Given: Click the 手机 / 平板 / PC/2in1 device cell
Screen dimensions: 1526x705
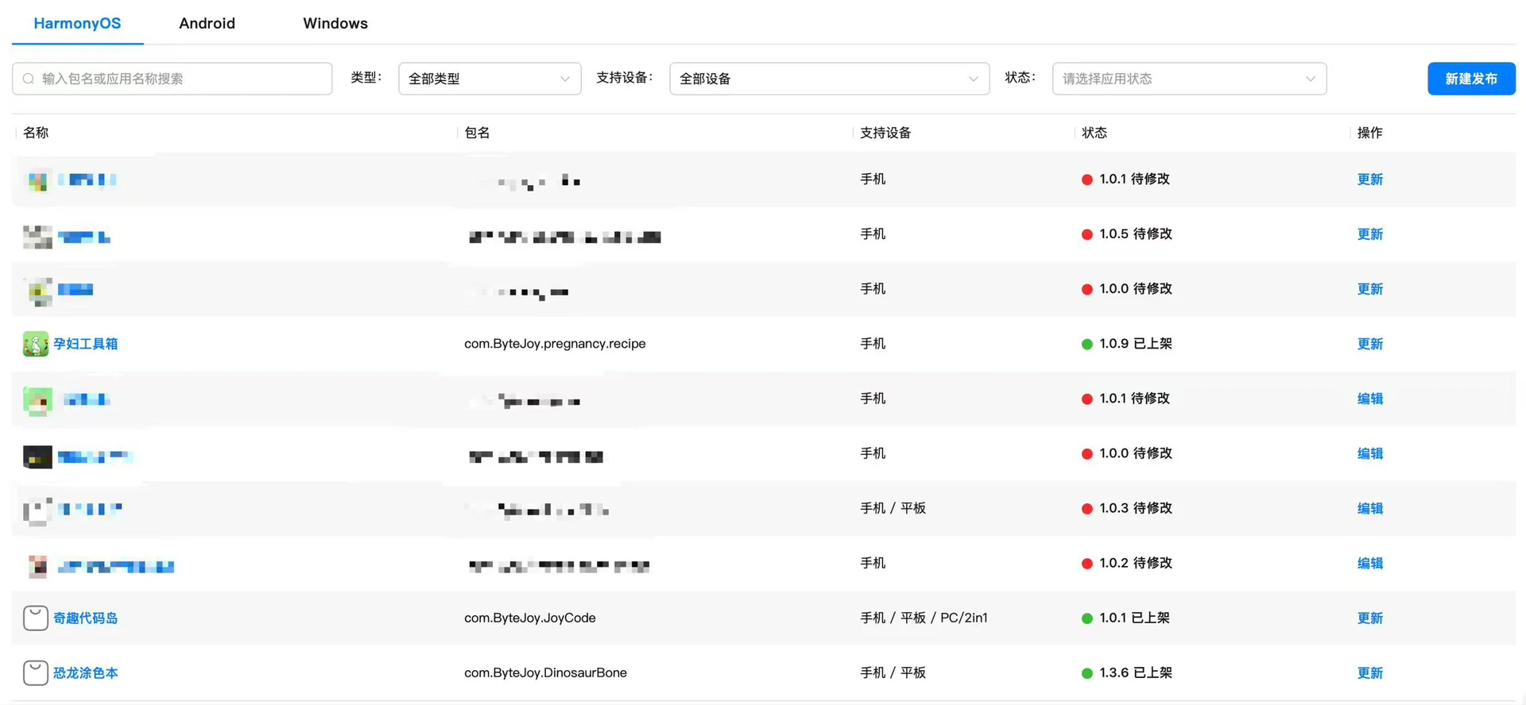Looking at the screenshot, I should (x=924, y=618).
